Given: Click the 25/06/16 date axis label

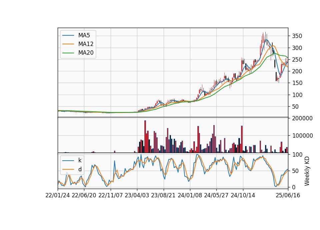Looking at the screenshot, I should pyautogui.click(x=288, y=196).
